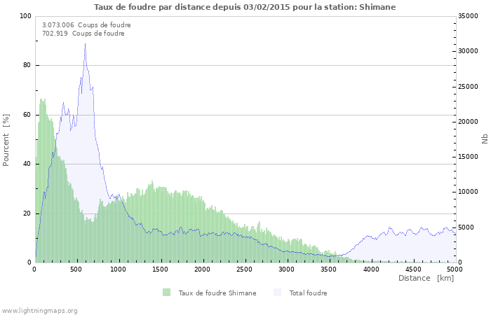Select the 'Taux de foudre Shimane' legend label

point(217,293)
